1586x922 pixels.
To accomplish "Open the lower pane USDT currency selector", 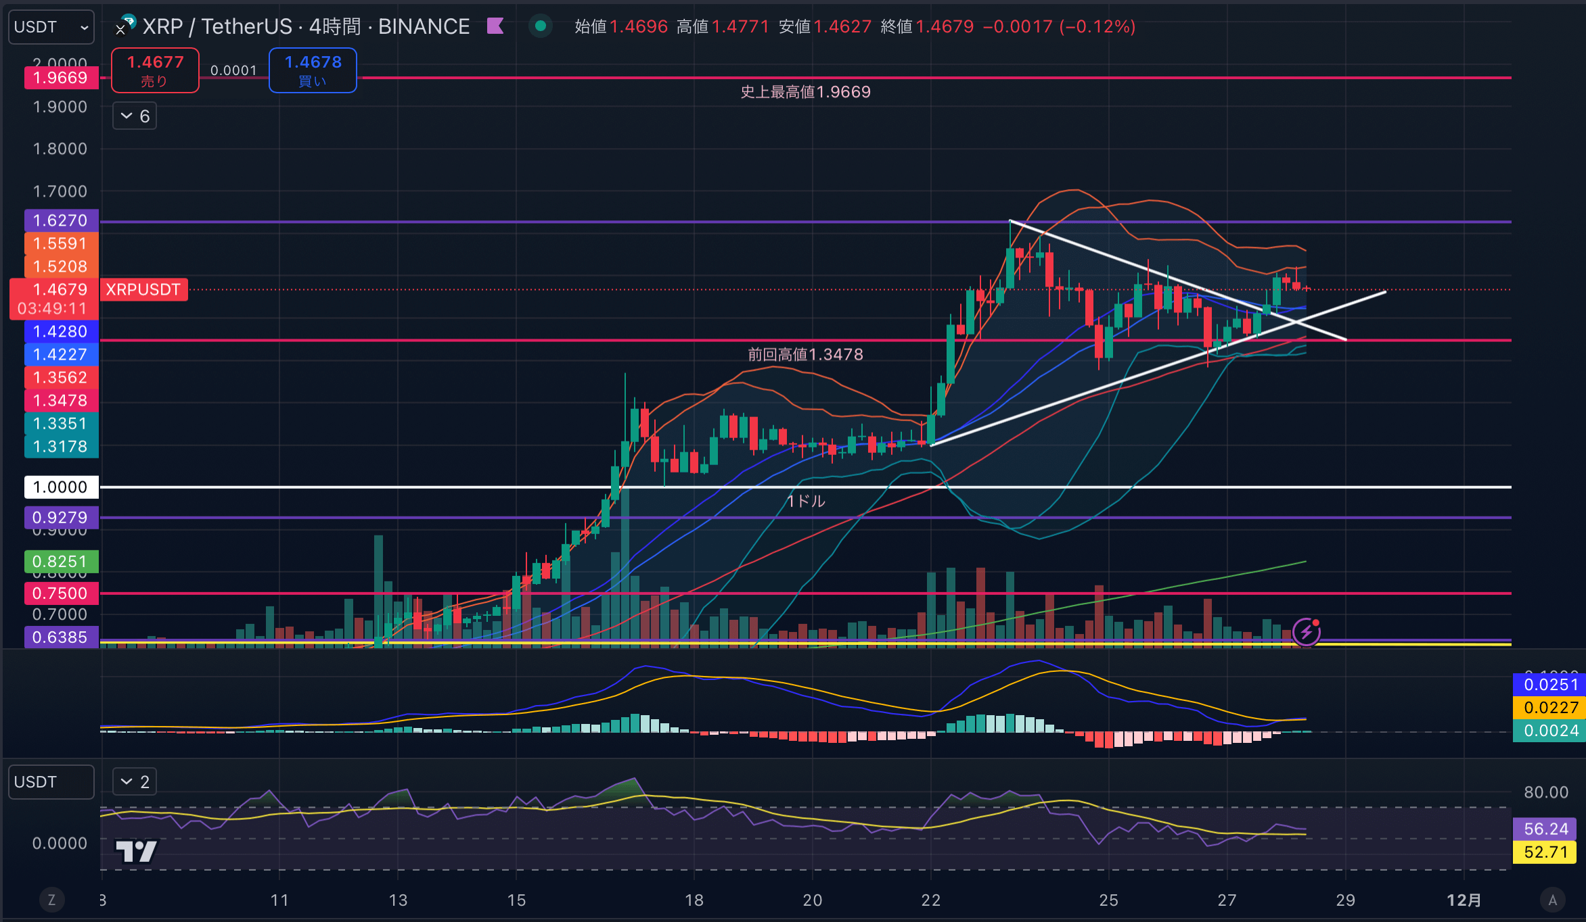I will pos(51,782).
